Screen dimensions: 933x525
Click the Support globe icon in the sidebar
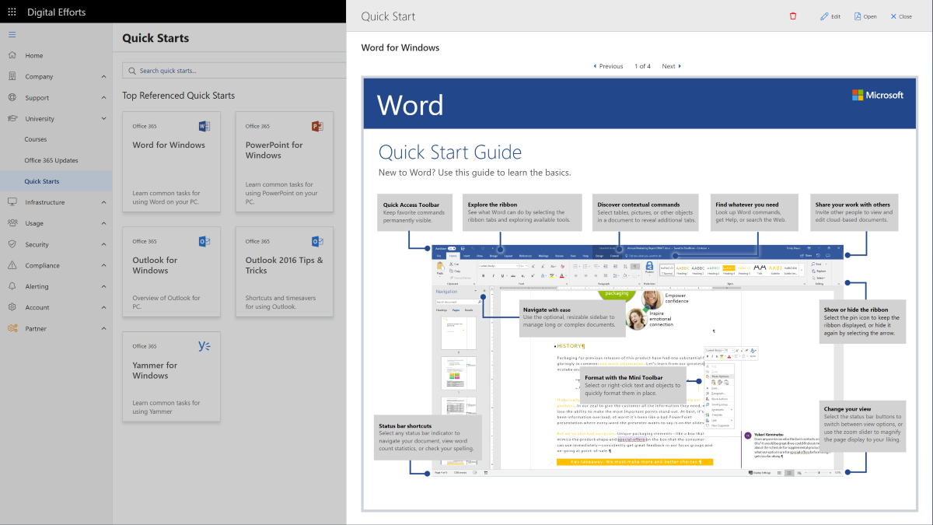[12, 98]
